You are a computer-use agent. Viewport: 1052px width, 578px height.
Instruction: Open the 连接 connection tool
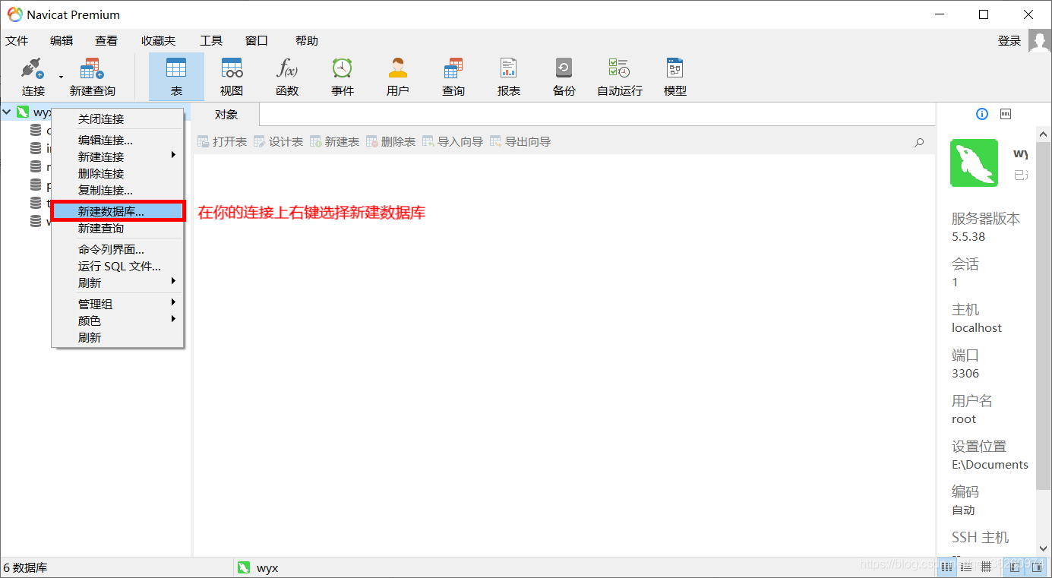point(33,77)
